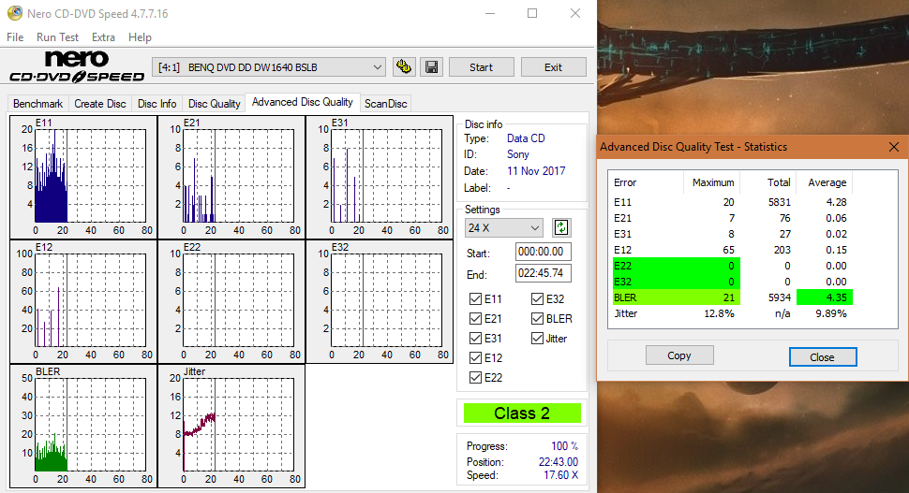909x493 pixels.
Task: Click the E32 error graph
Action: point(380,301)
